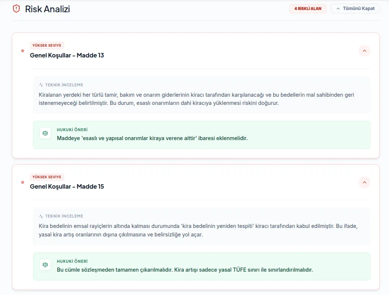Collapse the Madde 15 card with its chevron

pos(365,182)
